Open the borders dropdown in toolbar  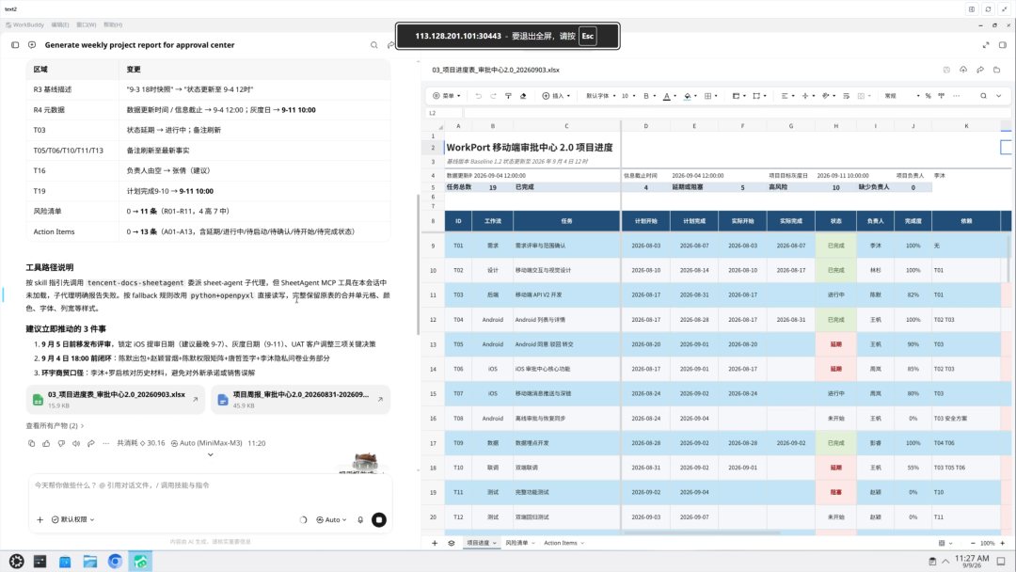[x=711, y=96]
